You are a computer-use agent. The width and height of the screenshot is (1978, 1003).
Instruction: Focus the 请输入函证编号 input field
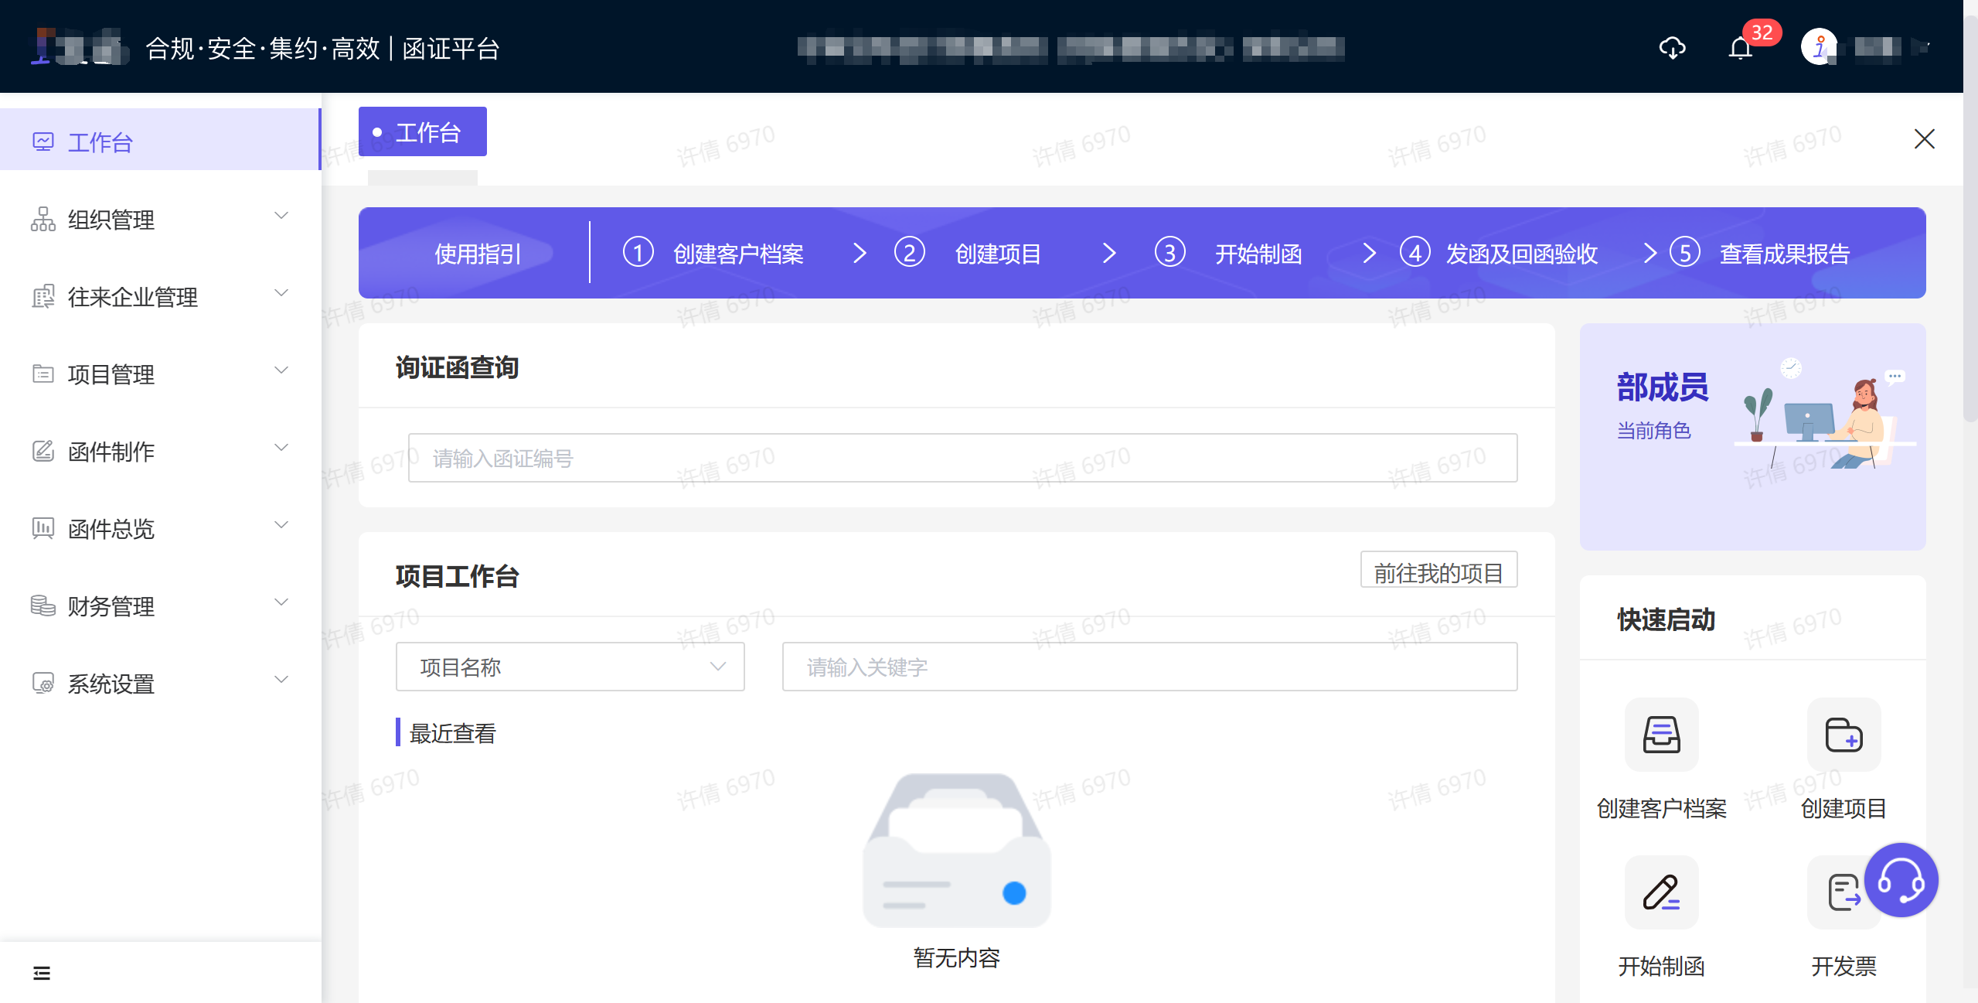pos(963,458)
